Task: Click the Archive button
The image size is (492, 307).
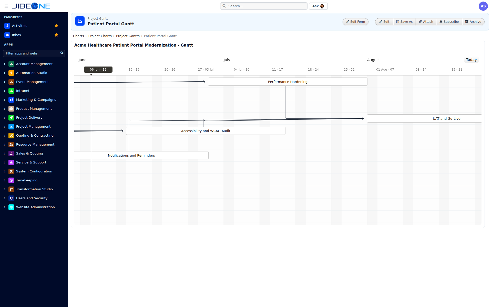Action: pyautogui.click(x=473, y=22)
